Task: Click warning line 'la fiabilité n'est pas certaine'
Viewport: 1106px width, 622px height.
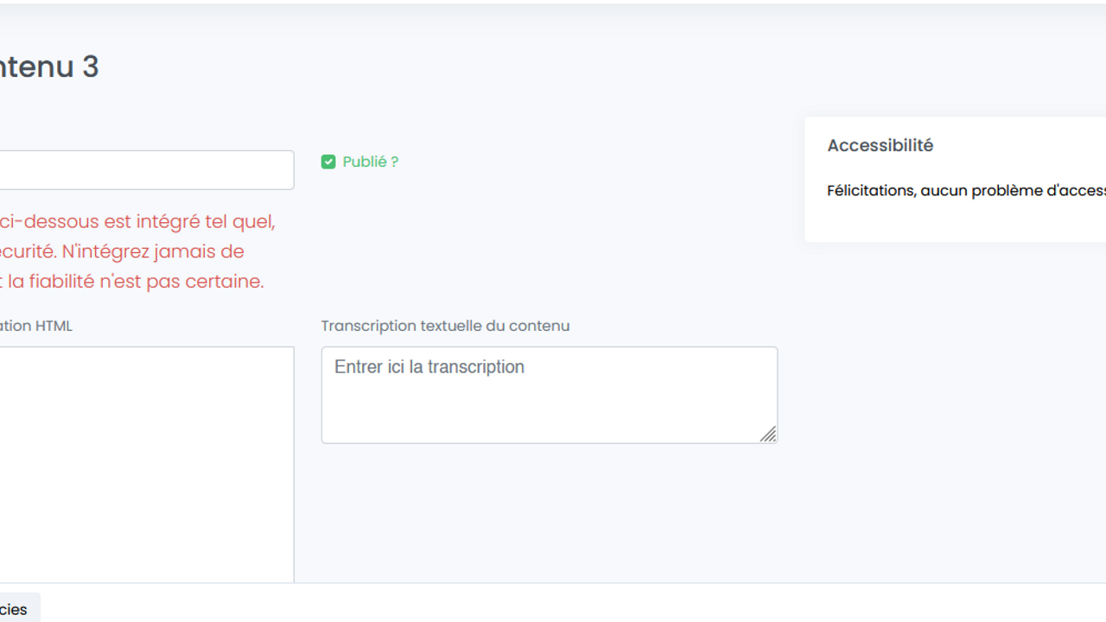Action: coord(147,282)
